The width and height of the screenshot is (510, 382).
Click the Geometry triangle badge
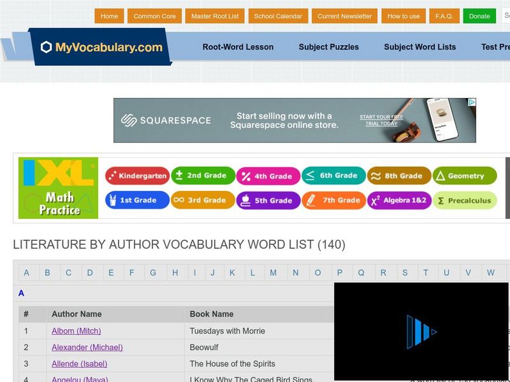click(x=467, y=176)
